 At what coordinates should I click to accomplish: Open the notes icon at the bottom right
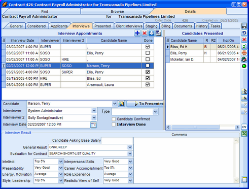tap(244, 180)
